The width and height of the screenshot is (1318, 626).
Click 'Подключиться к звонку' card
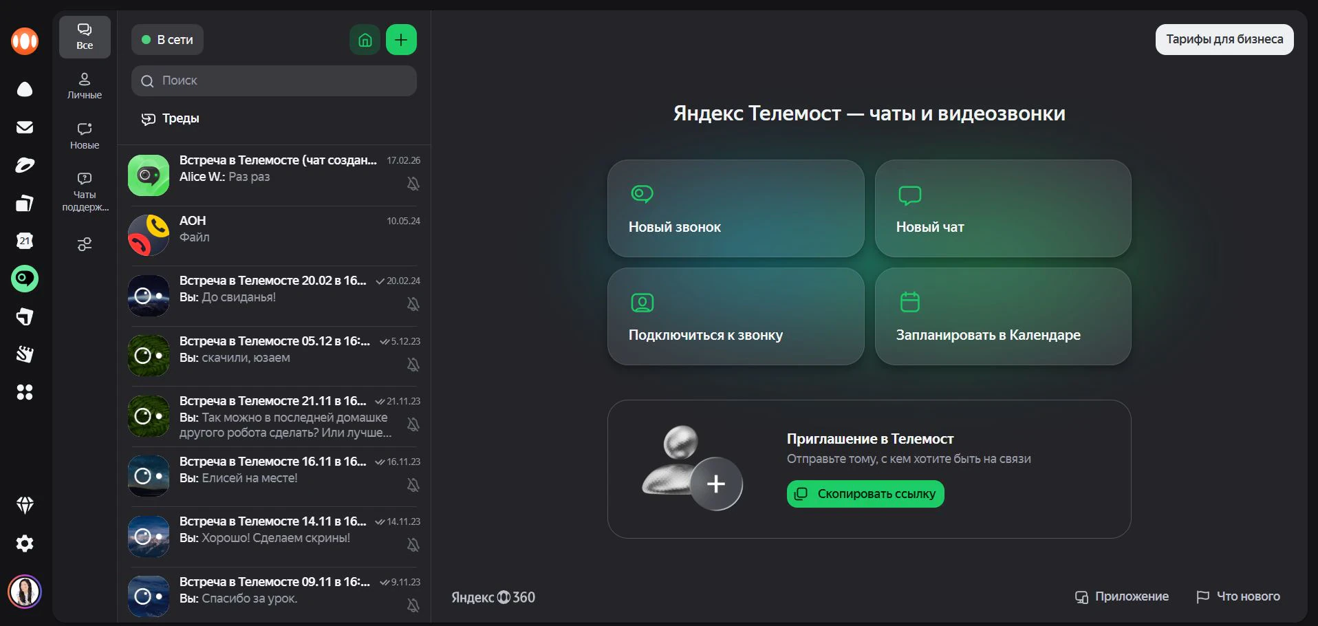[x=736, y=316]
